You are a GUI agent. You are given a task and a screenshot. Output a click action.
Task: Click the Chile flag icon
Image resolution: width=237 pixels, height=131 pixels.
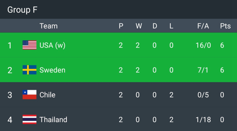[30, 94]
